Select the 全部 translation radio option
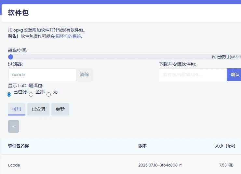The width and height of the screenshot is (241, 174). (31, 95)
